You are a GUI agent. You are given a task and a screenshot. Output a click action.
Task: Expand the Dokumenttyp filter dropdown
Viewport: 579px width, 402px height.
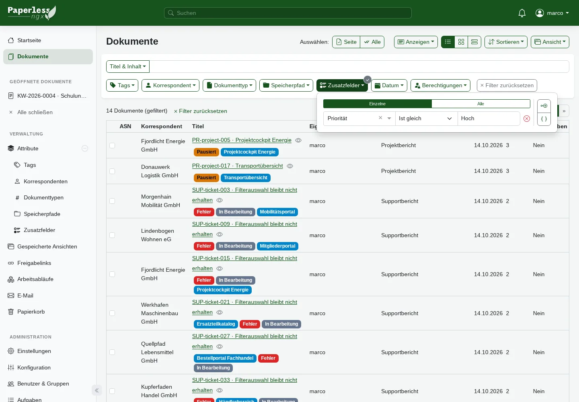(x=229, y=85)
